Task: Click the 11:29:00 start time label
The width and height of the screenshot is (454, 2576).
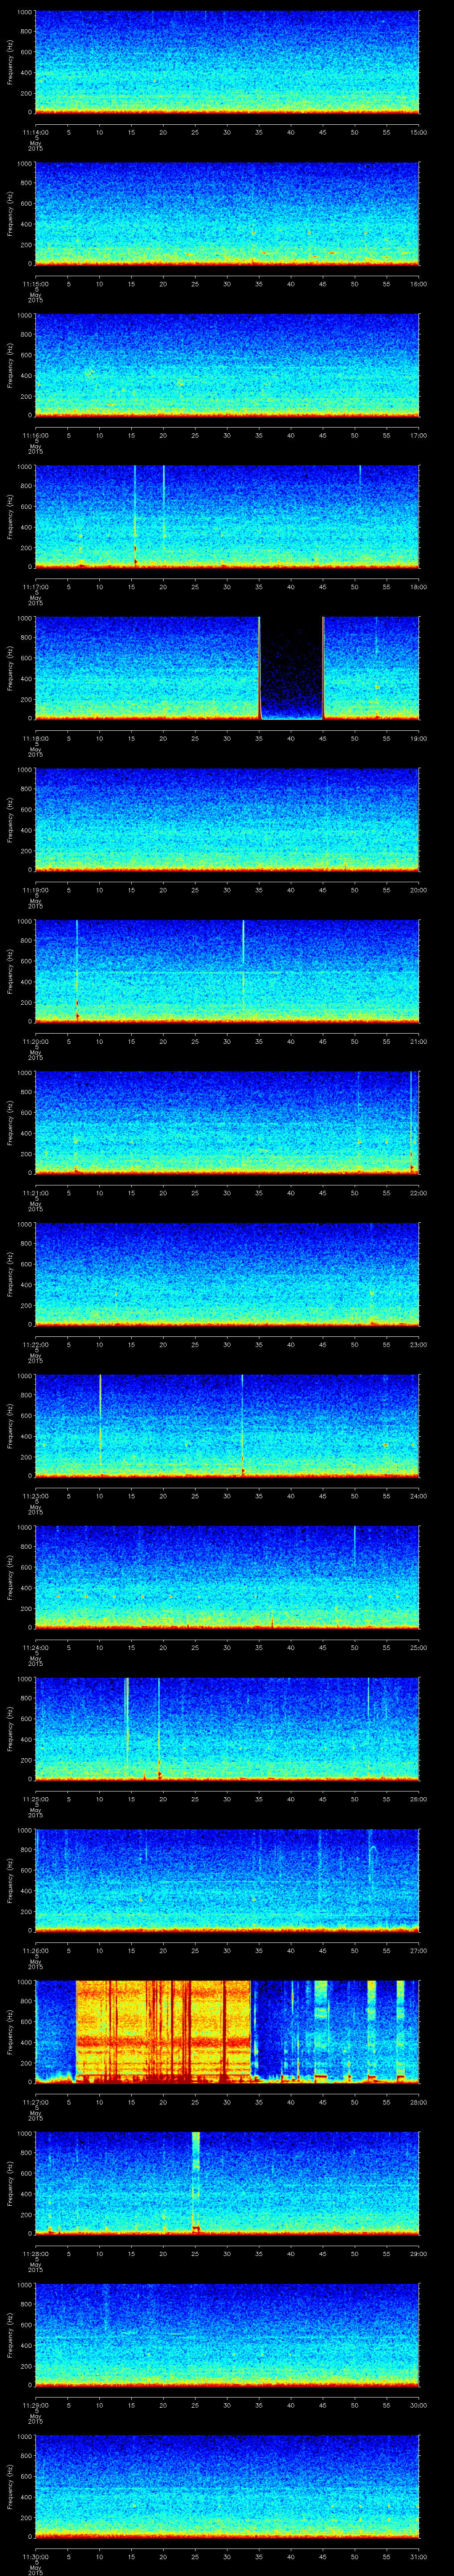Action: [x=35, y=2406]
